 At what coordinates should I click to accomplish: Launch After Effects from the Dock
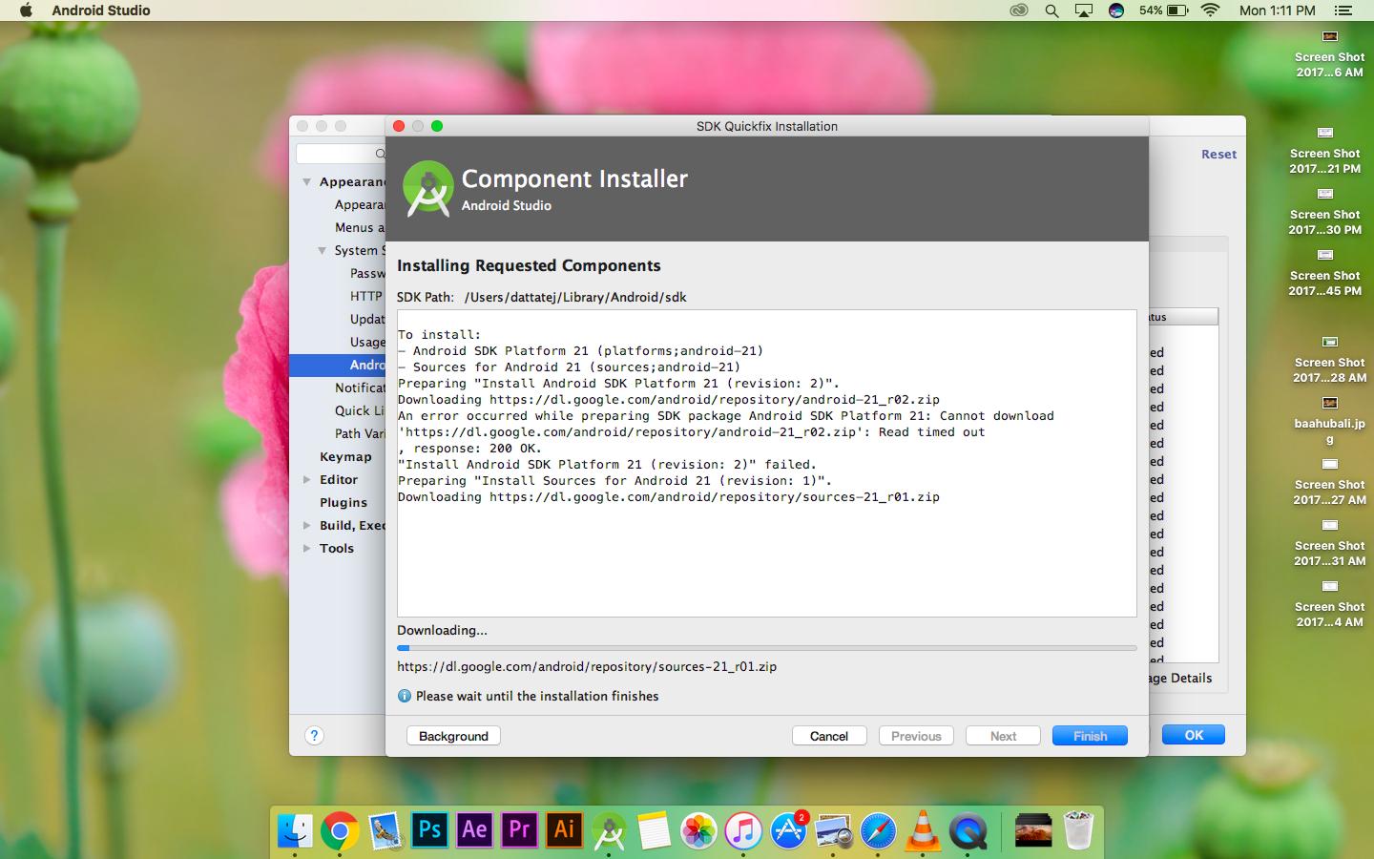point(475,830)
